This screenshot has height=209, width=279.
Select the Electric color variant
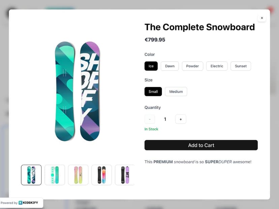tap(217, 66)
